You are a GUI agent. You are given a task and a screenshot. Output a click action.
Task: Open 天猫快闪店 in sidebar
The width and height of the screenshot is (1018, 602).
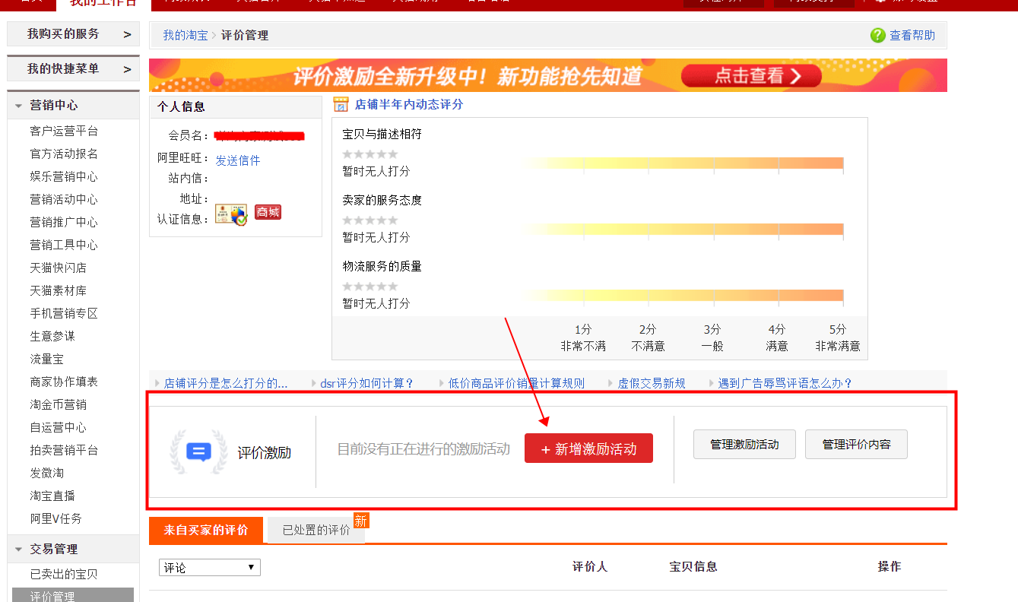(x=59, y=268)
